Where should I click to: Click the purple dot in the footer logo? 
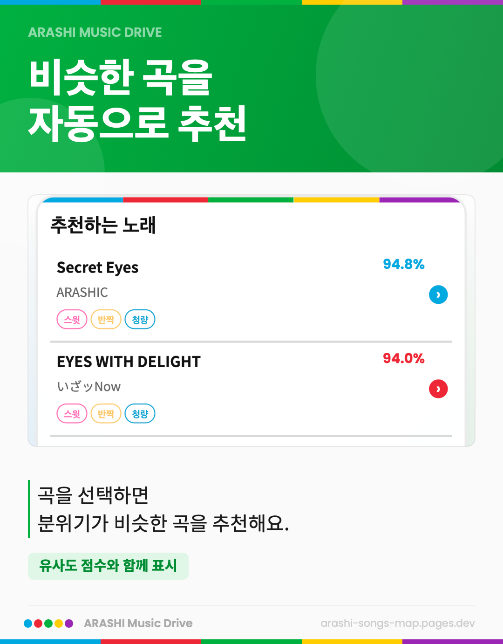(x=69, y=623)
